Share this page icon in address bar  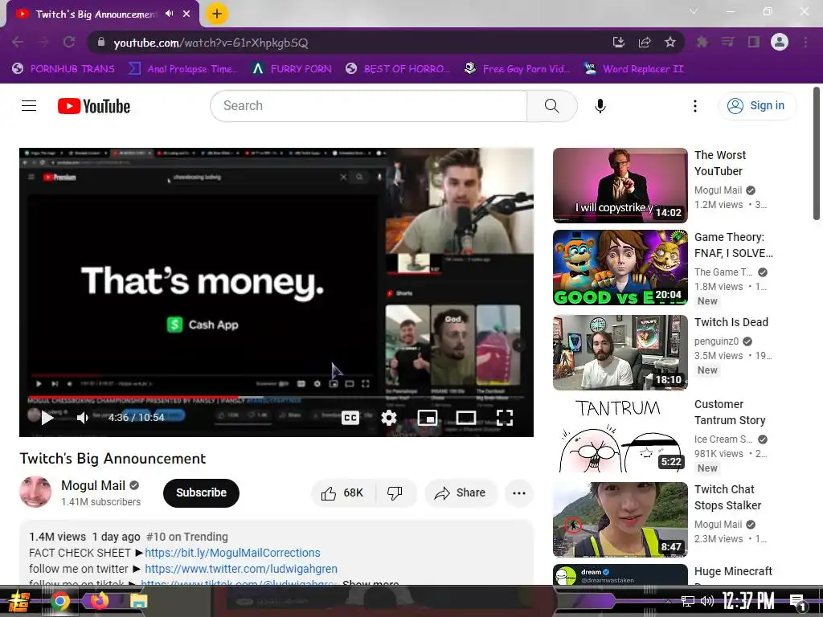click(645, 42)
